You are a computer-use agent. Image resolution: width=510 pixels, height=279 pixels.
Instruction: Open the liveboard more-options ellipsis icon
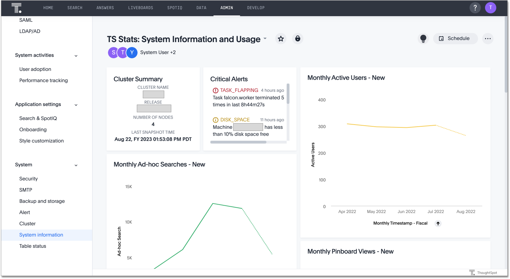(488, 39)
